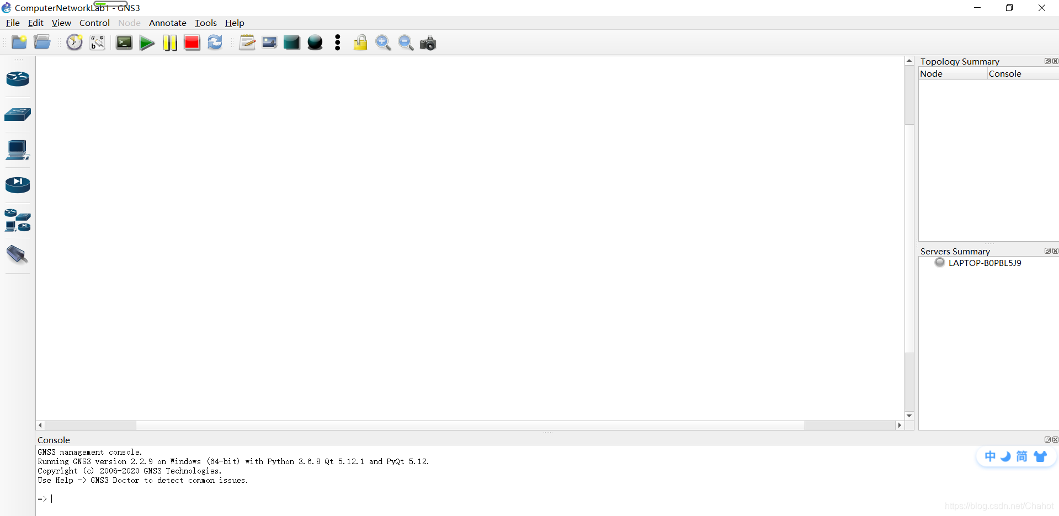
Task: Select the LAPTOP-B0PBL5J9 server entry
Action: pos(985,263)
